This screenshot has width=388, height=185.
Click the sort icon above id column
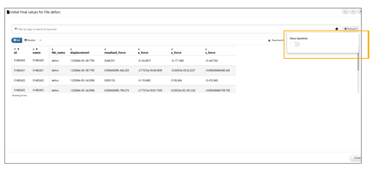point(15,49)
